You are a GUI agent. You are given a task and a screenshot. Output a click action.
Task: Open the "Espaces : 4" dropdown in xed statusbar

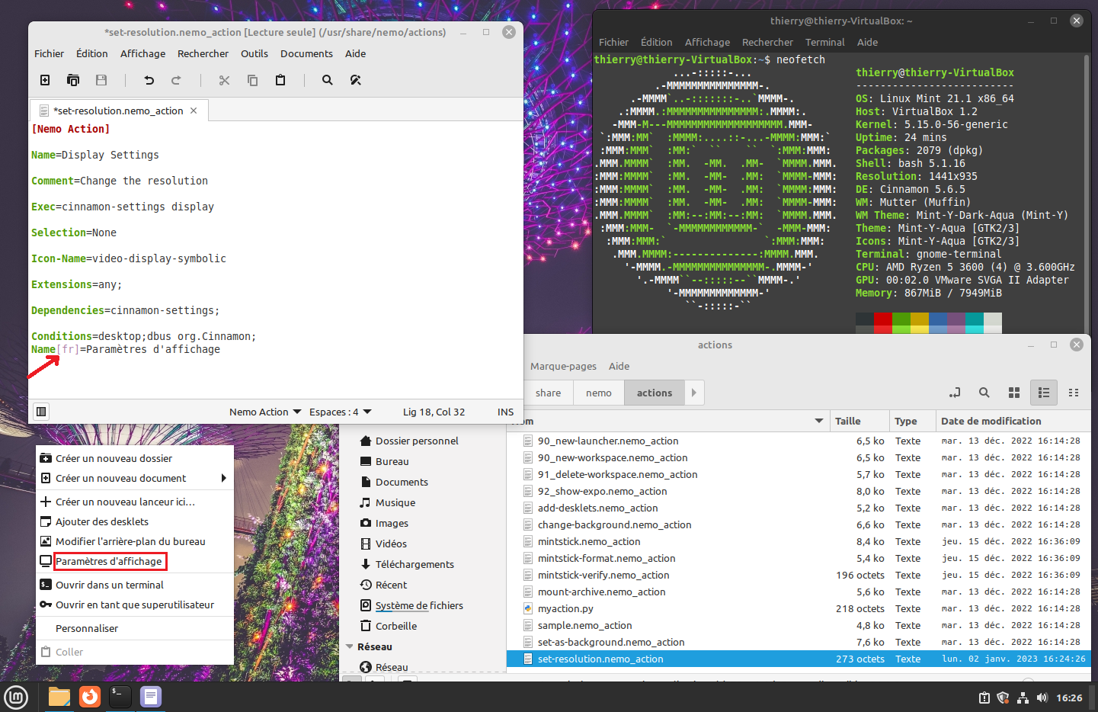coord(336,411)
